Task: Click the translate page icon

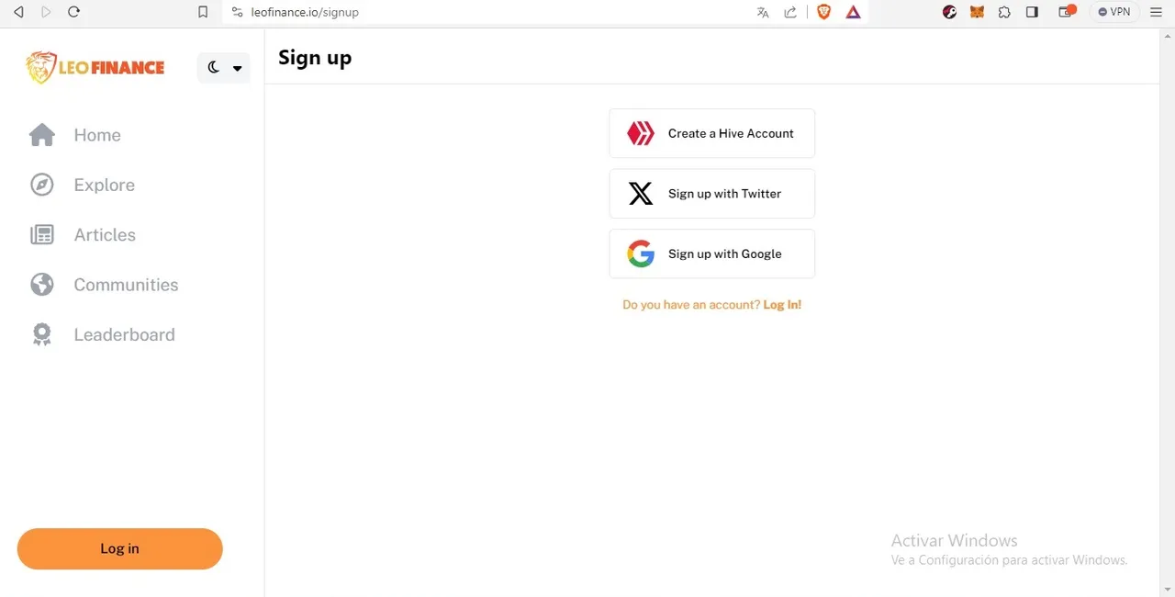Action: [763, 12]
